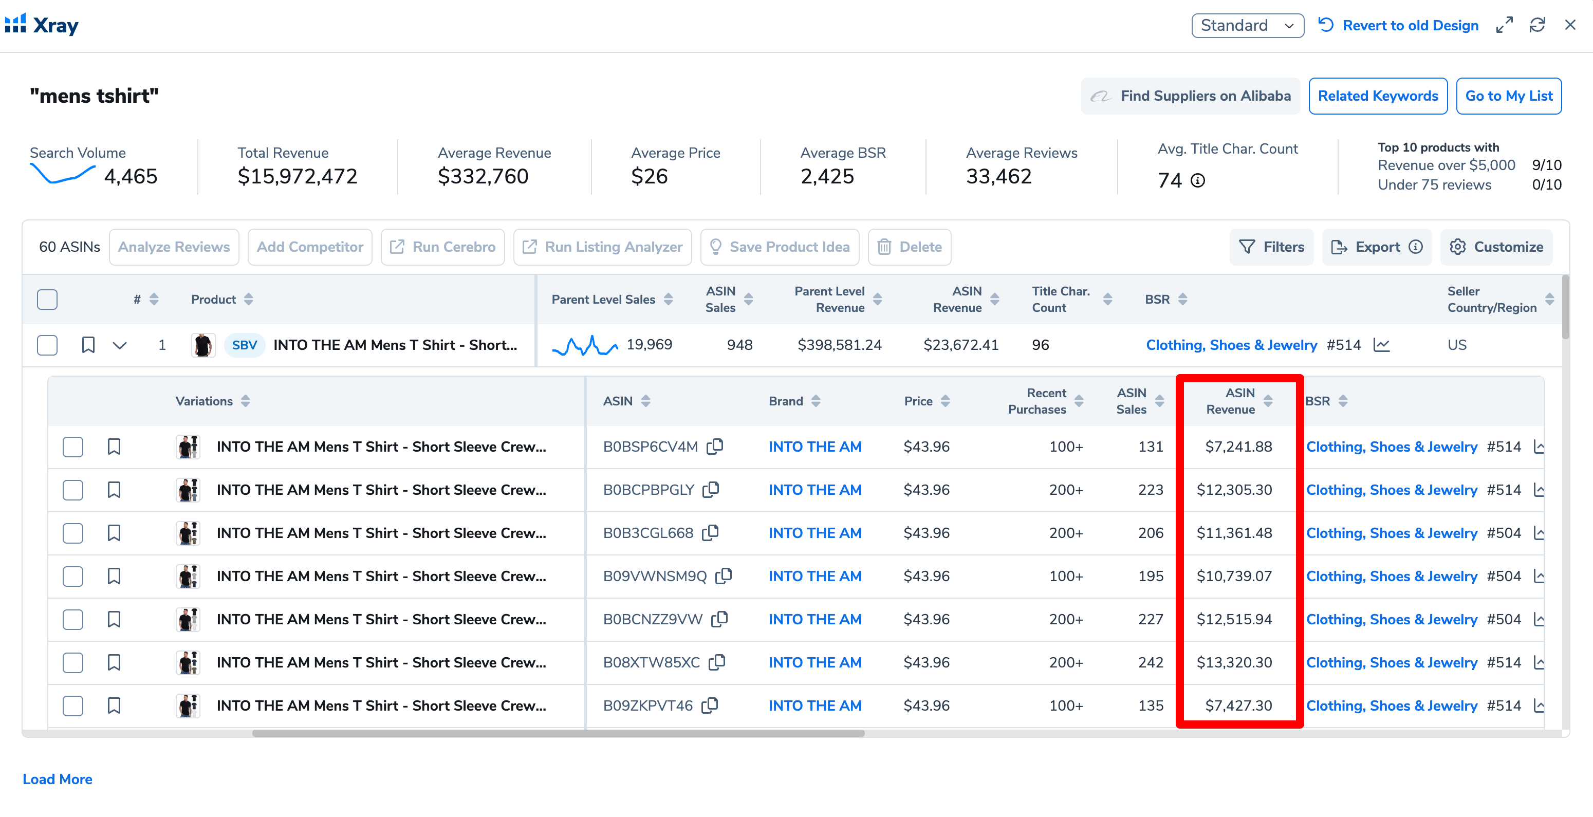The image size is (1593, 817).
Task: Copy ASIN B09ZKPVT46
Action: pos(710,705)
